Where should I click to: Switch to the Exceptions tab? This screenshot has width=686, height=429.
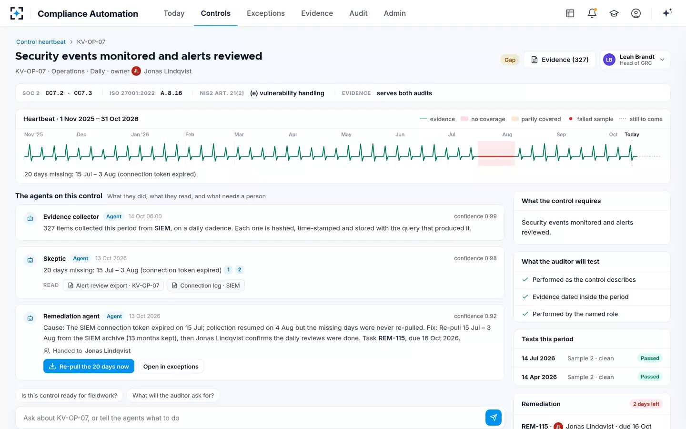[x=266, y=13]
